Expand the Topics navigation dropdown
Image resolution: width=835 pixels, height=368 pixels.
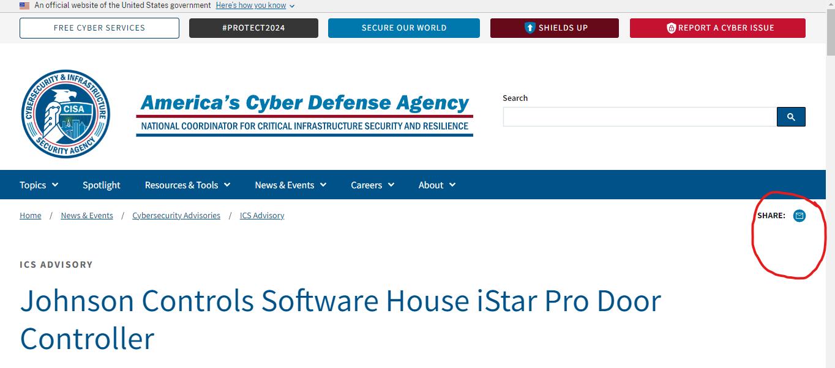click(38, 185)
